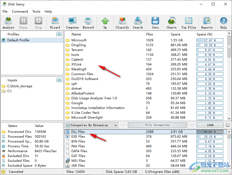
Task: Click the 100% filter button
Action: pos(210,125)
